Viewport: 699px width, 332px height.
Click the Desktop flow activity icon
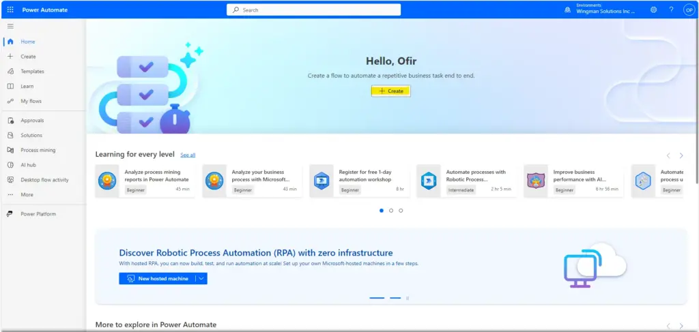(10, 180)
